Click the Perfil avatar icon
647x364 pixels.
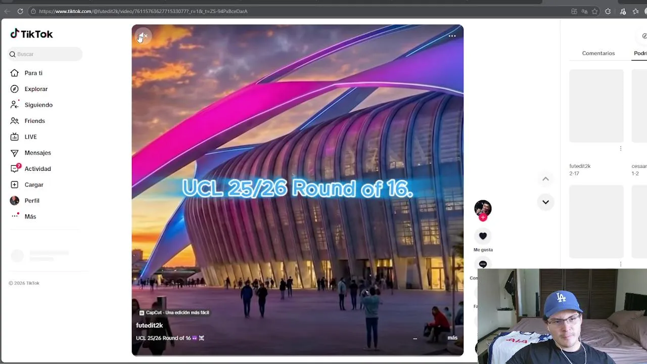pos(15,201)
